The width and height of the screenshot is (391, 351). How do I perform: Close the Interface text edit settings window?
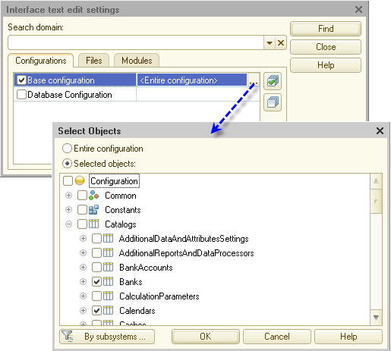coord(358,10)
